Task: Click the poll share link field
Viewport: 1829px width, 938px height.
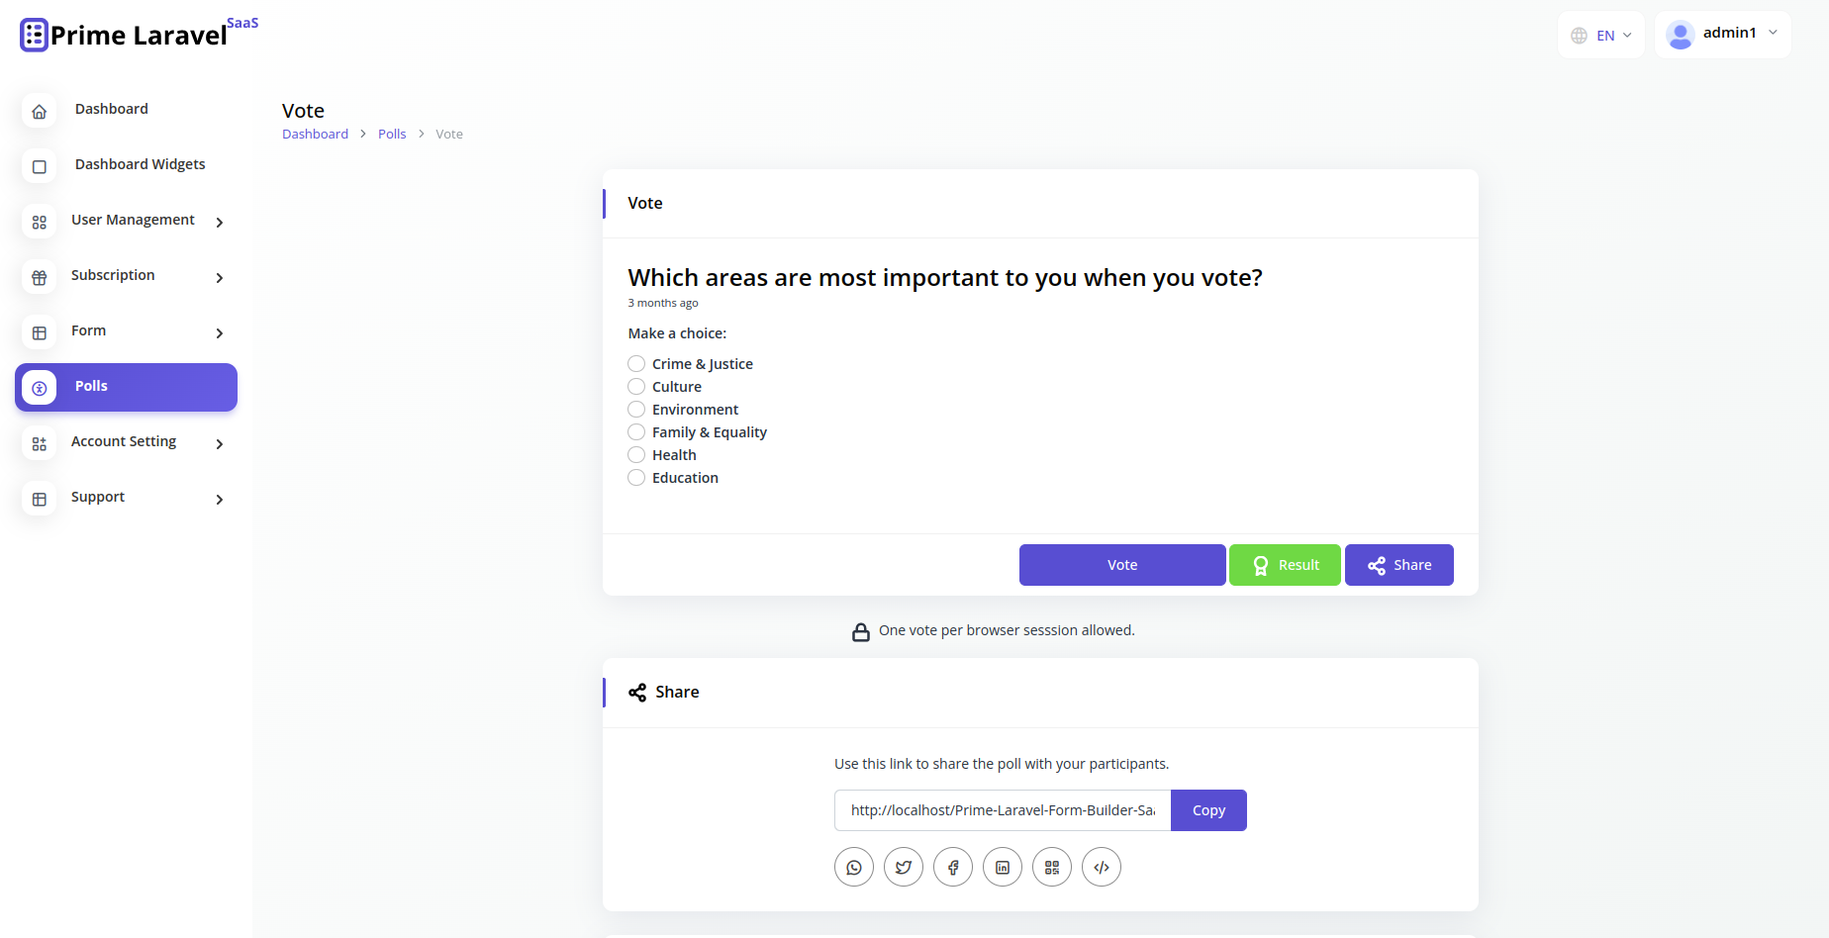Action: click(1002, 810)
